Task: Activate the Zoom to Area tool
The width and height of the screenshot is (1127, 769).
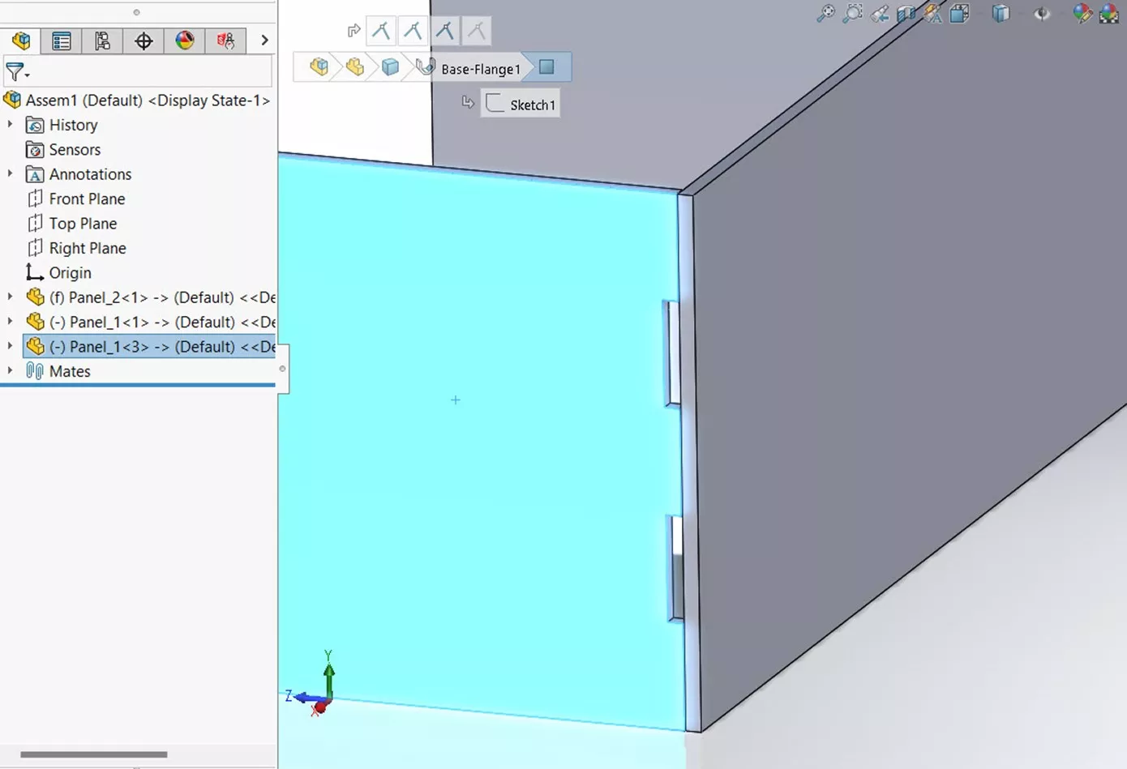Action: [852, 14]
